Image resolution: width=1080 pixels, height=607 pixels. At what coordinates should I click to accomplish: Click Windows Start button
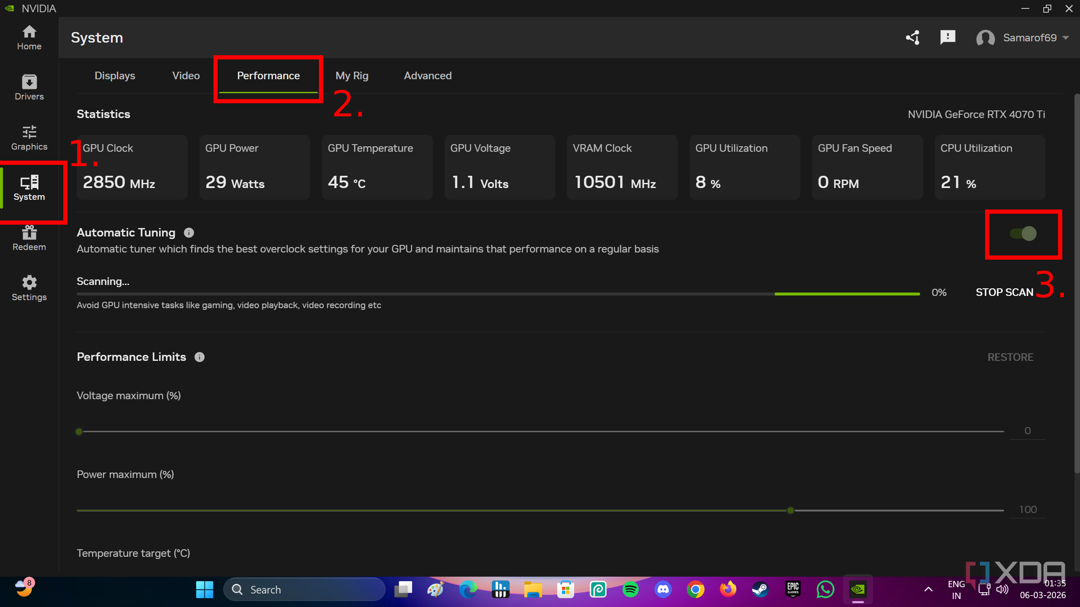click(x=205, y=589)
